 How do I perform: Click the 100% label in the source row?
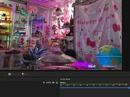pos(48,82)
